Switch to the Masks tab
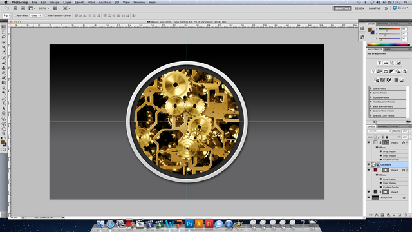 [x=388, y=49]
